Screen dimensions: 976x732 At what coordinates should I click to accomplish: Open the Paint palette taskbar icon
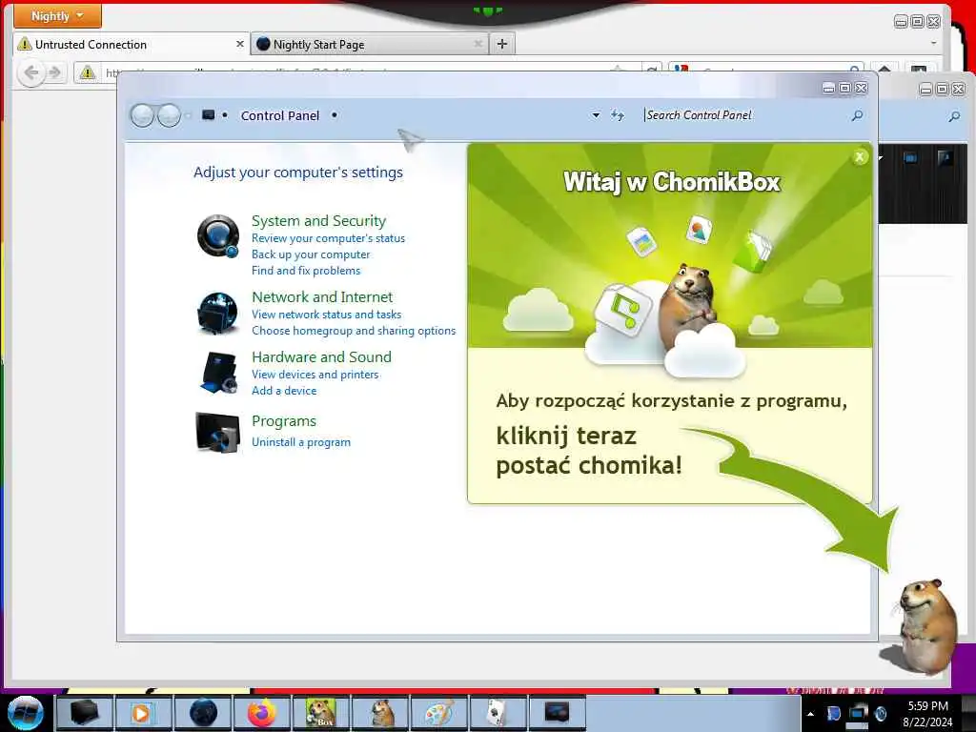pyautogui.click(x=439, y=713)
